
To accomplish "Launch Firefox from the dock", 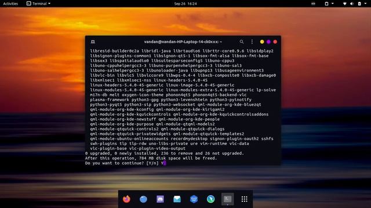I will pos(126,199).
